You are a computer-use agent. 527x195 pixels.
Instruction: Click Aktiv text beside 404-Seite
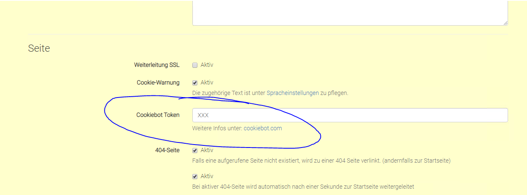click(207, 150)
